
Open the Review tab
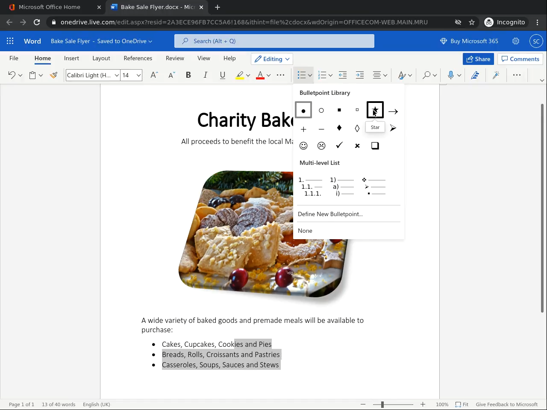pos(175,58)
